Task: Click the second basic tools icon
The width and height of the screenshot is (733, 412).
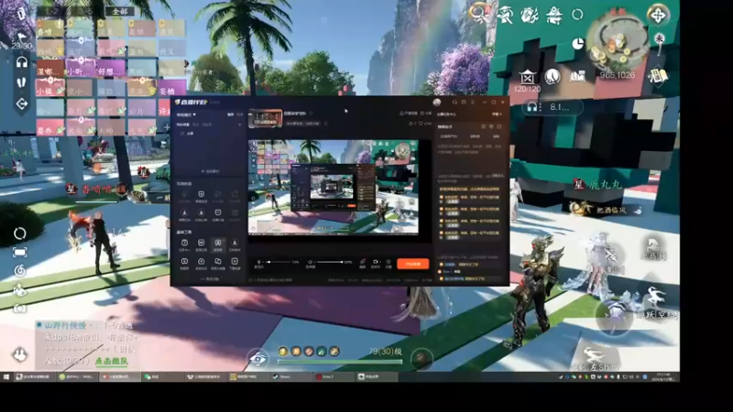Action: point(201,243)
